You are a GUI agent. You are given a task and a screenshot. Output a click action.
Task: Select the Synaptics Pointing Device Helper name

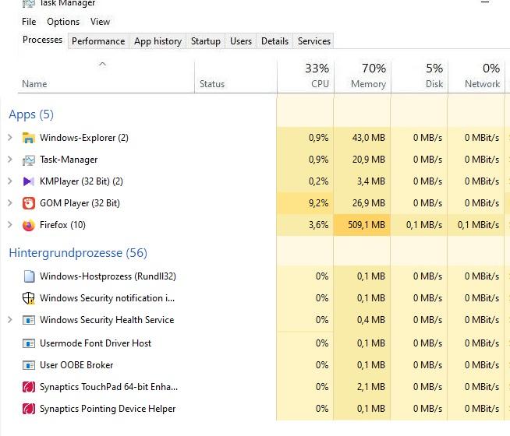pos(108,409)
